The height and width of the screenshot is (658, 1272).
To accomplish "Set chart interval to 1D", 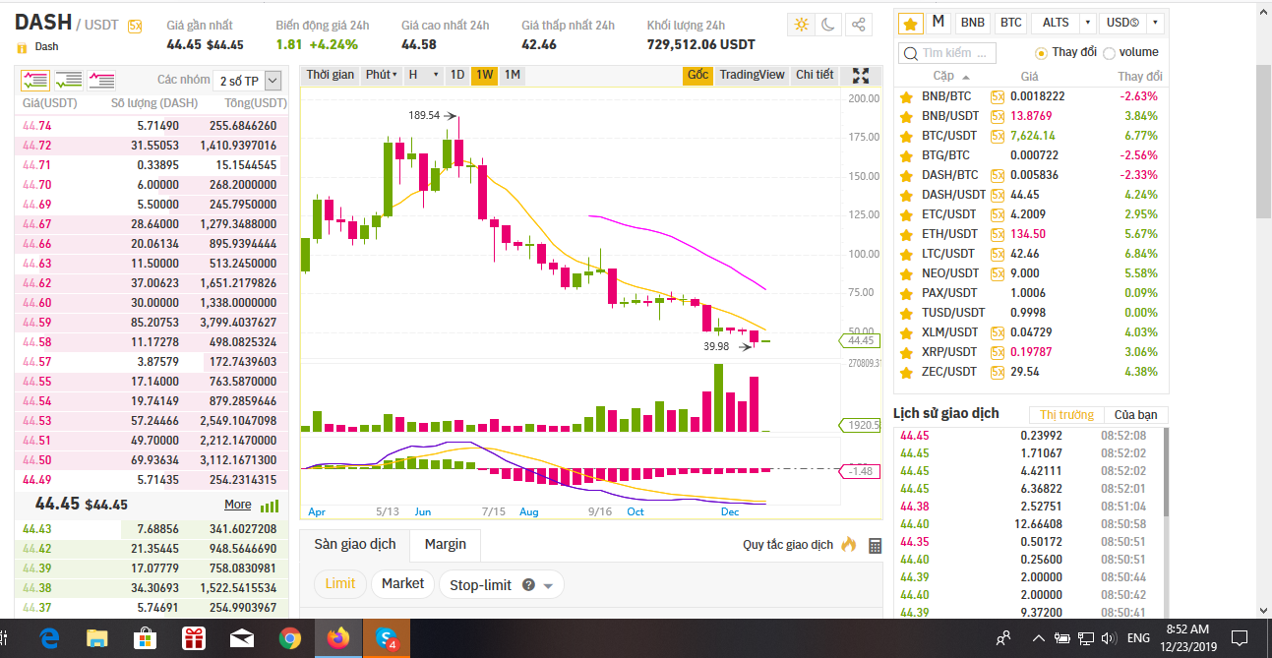I will pos(457,75).
